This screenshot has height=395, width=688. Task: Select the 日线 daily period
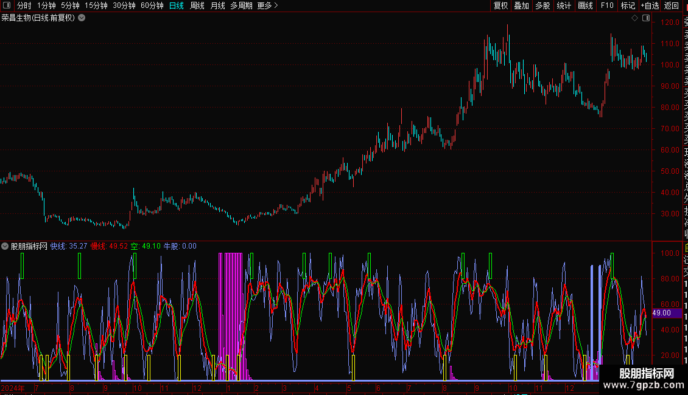177,5
